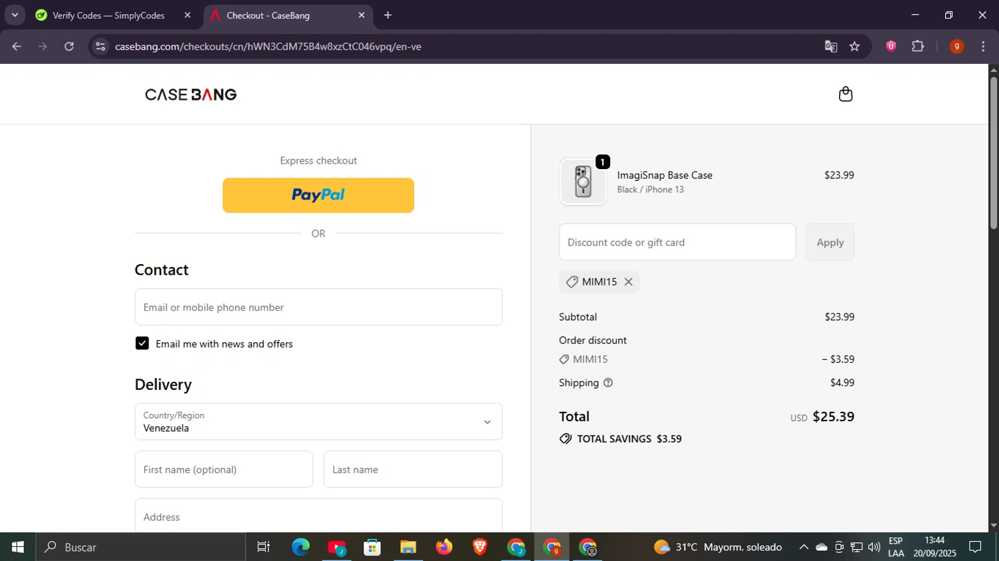Image resolution: width=999 pixels, height=561 pixels.
Task: Click the ImagiSnap Base Case thumbnail
Action: [x=583, y=182]
